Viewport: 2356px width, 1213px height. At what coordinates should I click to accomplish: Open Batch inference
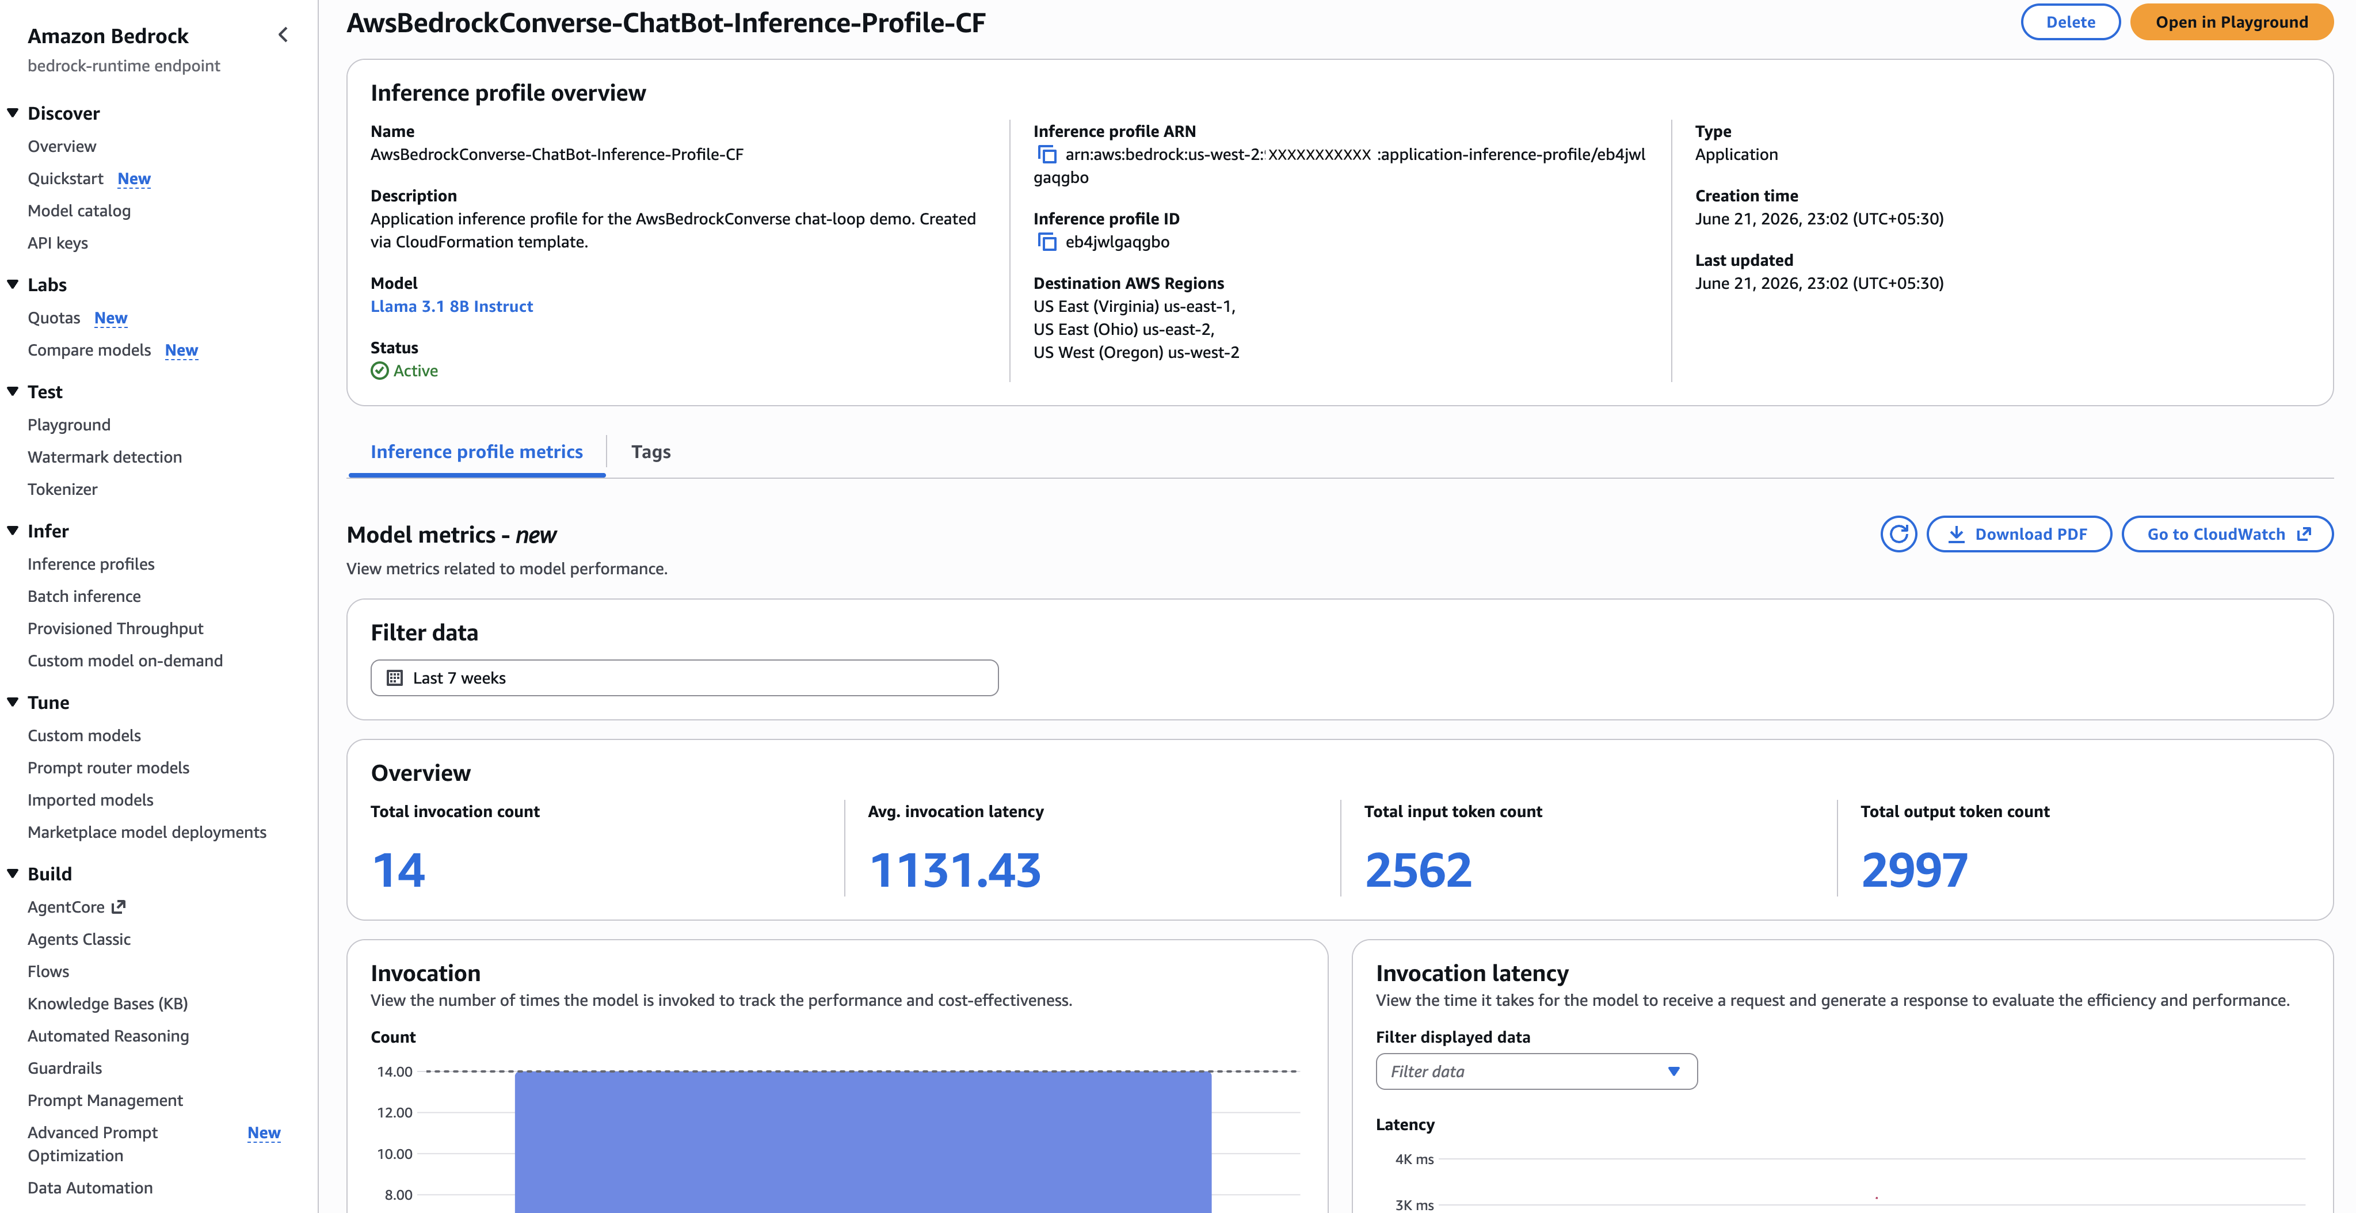coord(84,596)
